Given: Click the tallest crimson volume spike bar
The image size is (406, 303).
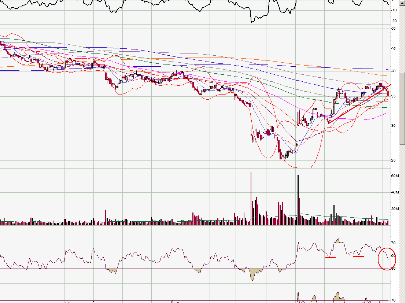Looking at the screenshot, I should 251,199.
